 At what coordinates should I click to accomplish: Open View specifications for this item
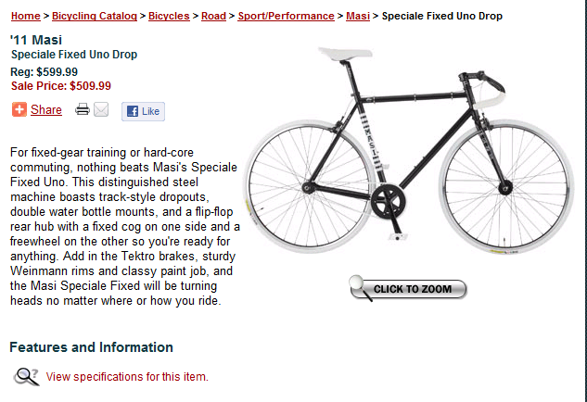pyautogui.click(x=127, y=377)
